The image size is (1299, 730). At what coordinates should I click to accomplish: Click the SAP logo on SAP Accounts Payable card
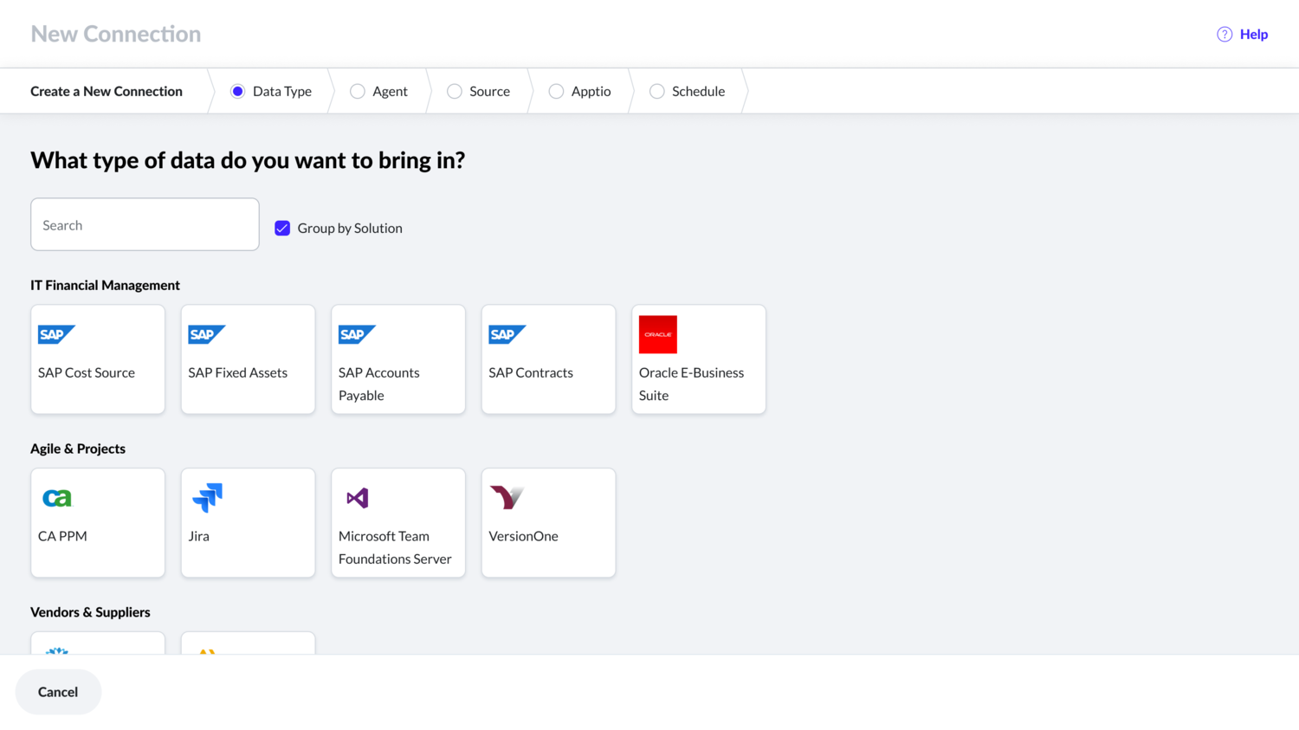(x=357, y=334)
